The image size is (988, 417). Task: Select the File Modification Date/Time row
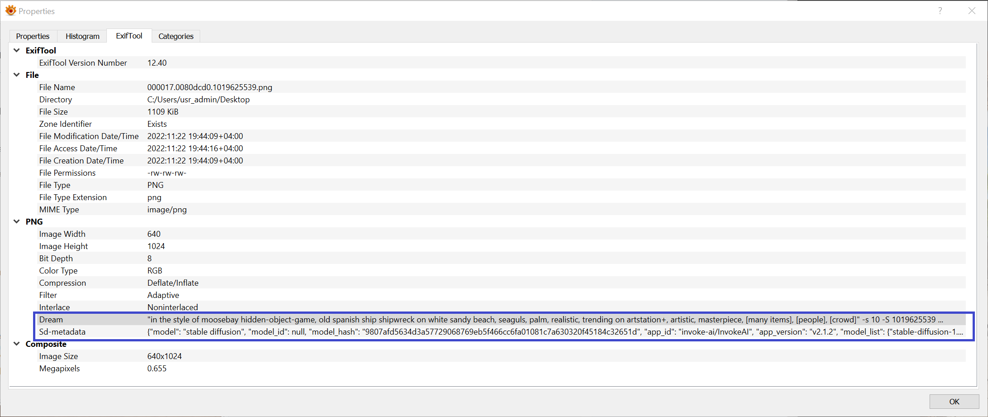(501, 136)
